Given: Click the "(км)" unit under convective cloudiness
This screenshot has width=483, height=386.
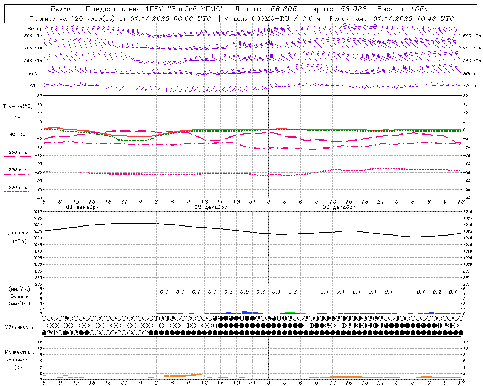Looking at the screenshot, I should click(x=19, y=367).
